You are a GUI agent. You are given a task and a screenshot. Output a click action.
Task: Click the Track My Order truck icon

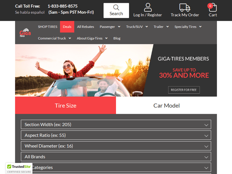pos(185,7)
